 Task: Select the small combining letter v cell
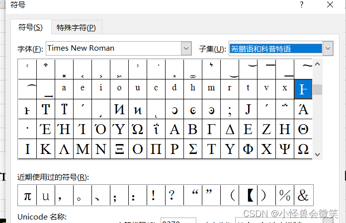point(266,89)
